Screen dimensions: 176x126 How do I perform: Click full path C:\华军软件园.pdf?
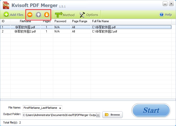104,27
